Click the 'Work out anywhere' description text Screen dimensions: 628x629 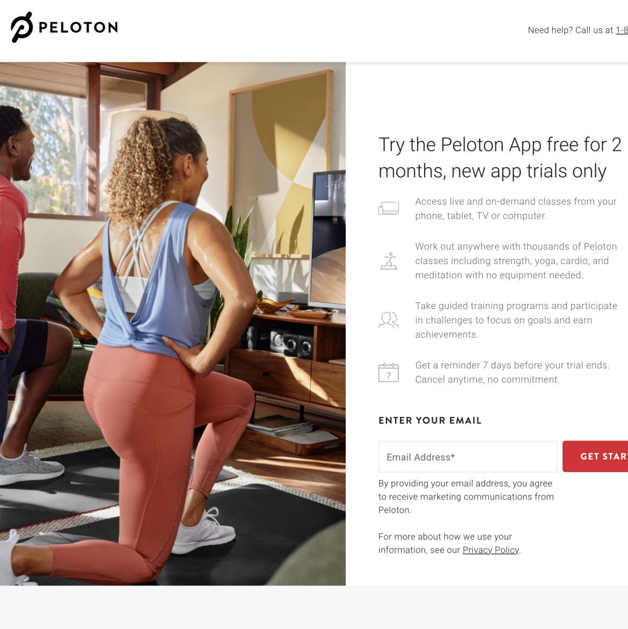(516, 261)
